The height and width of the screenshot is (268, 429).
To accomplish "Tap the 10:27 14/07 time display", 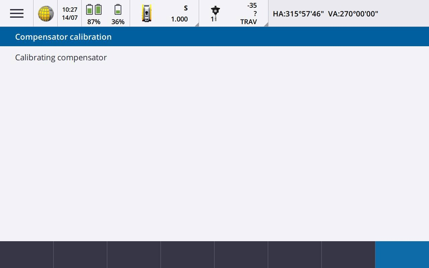I will coord(70,13).
